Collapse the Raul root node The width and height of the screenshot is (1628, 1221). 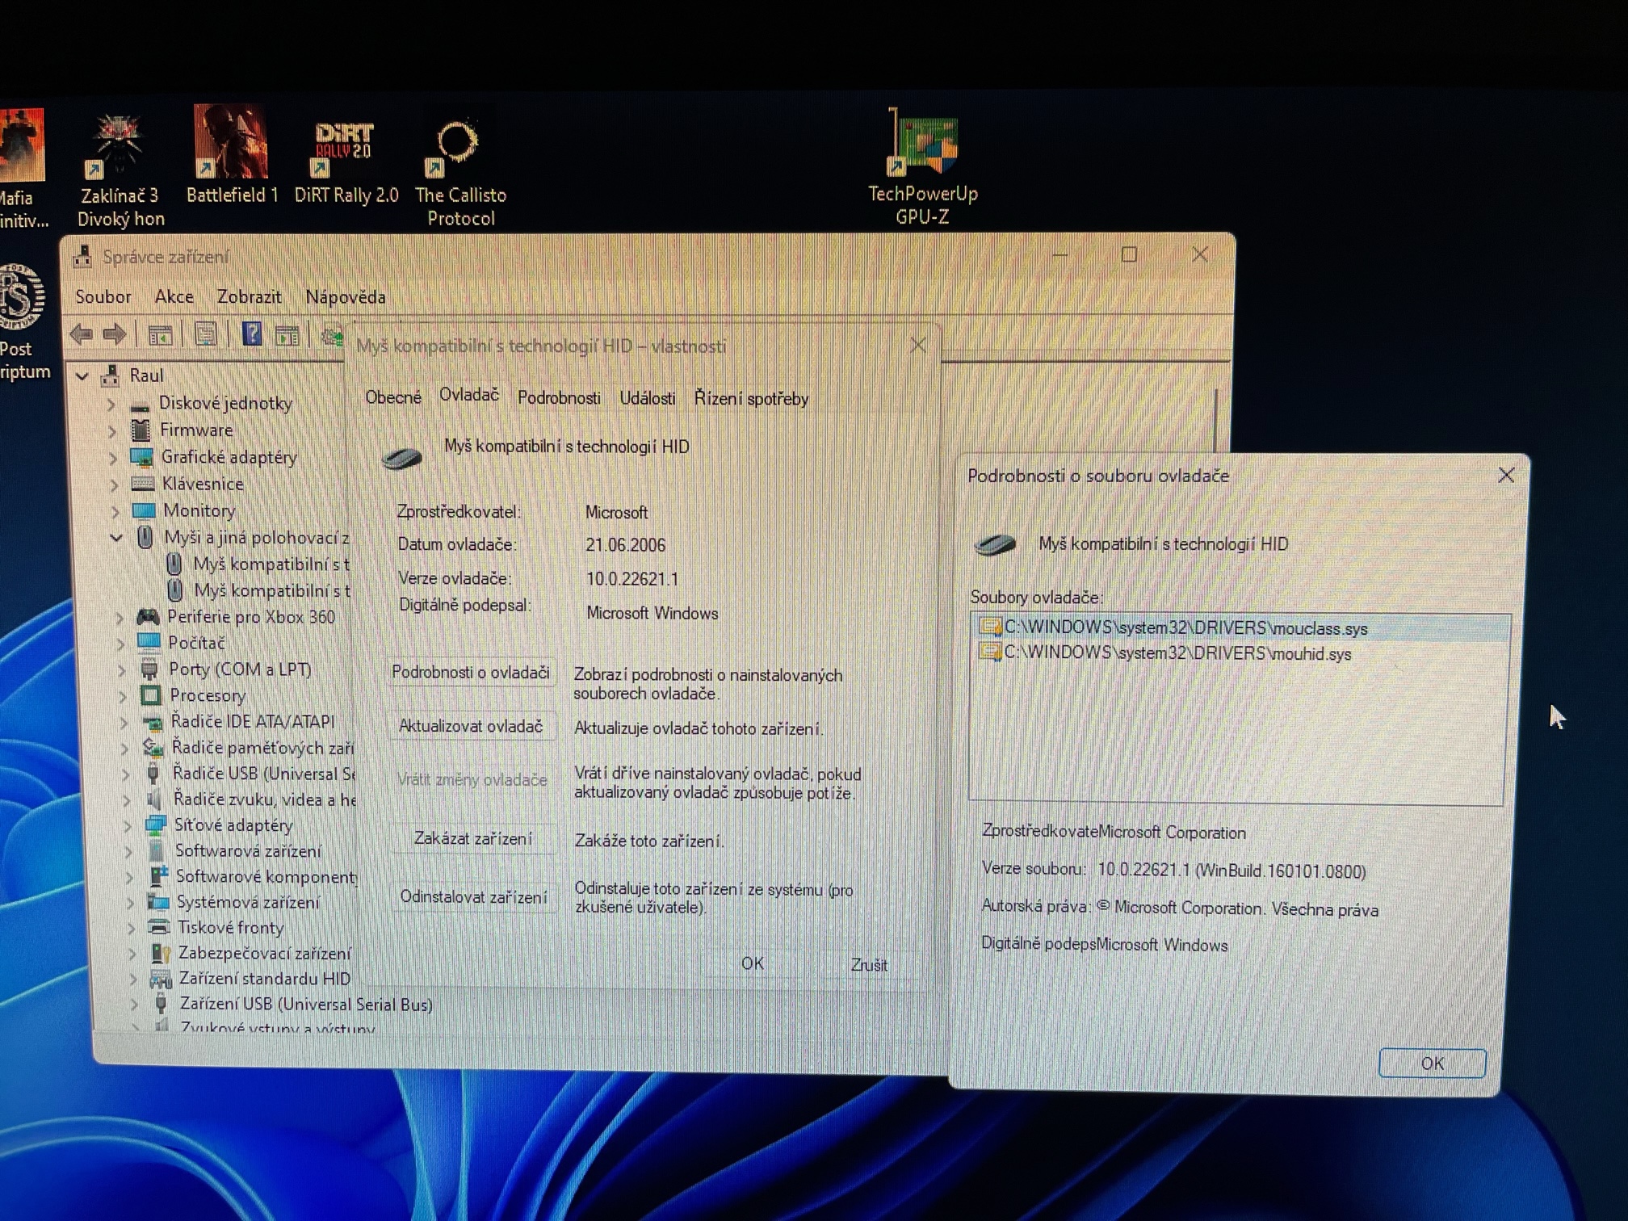(82, 376)
